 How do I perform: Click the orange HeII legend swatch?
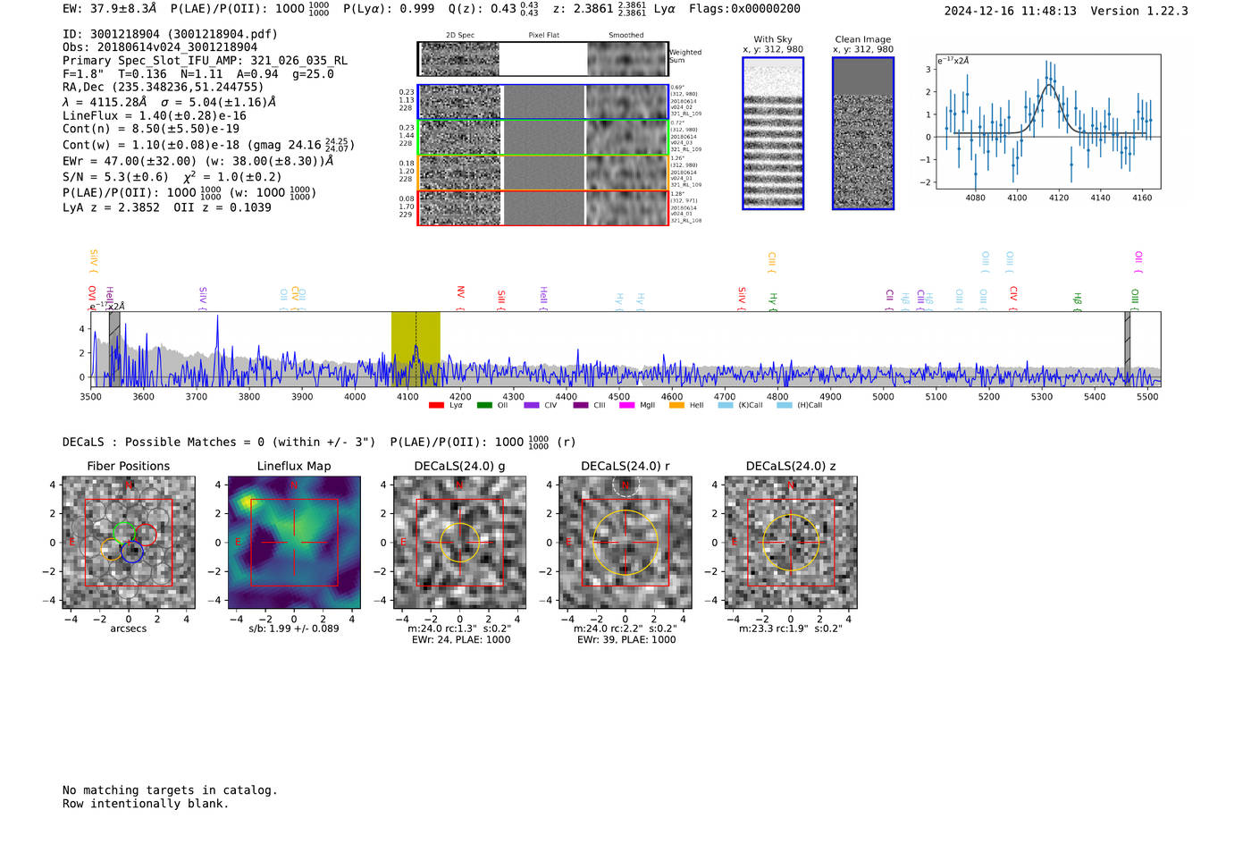(x=676, y=405)
